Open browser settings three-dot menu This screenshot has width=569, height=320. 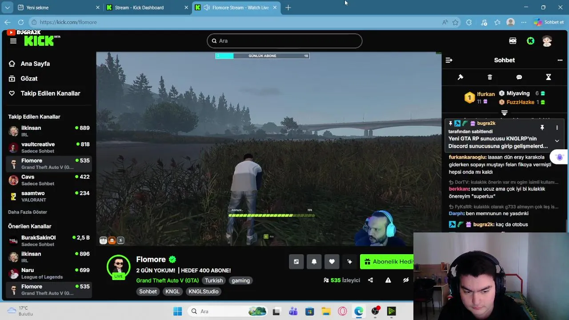click(x=524, y=22)
